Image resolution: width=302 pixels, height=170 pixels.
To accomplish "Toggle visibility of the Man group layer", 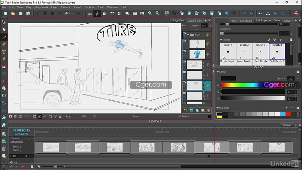I will coord(185,34).
